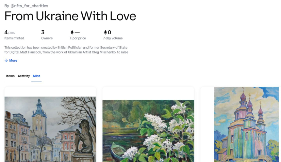
Task: Click the Ethereum icon beside 7-day volume
Action: pyautogui.click(x=106, y=32)
